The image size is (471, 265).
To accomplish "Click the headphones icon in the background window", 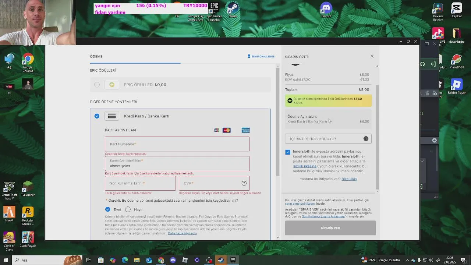I will click(422, 64).
